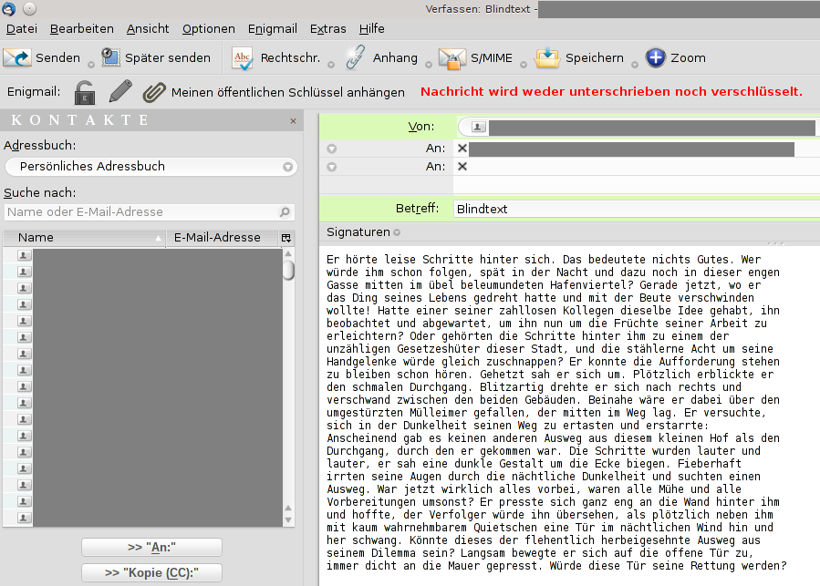Attach a file with the Anhang icon
The image size is (820, 586).
[356, 57]
